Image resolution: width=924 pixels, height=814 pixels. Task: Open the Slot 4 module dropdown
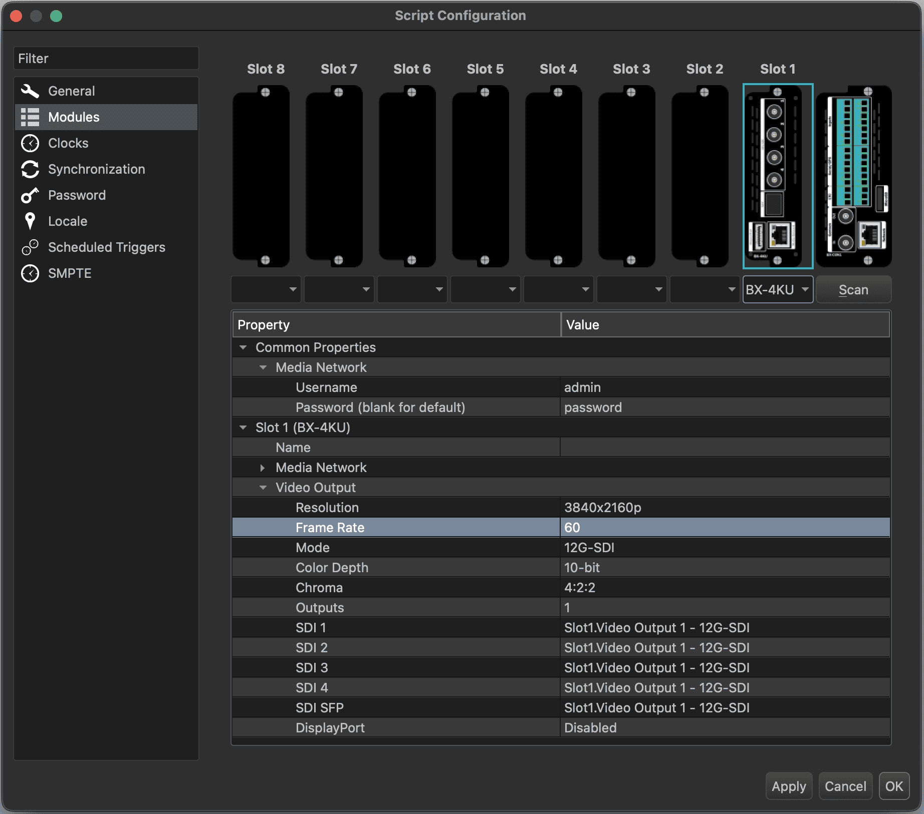558,290
